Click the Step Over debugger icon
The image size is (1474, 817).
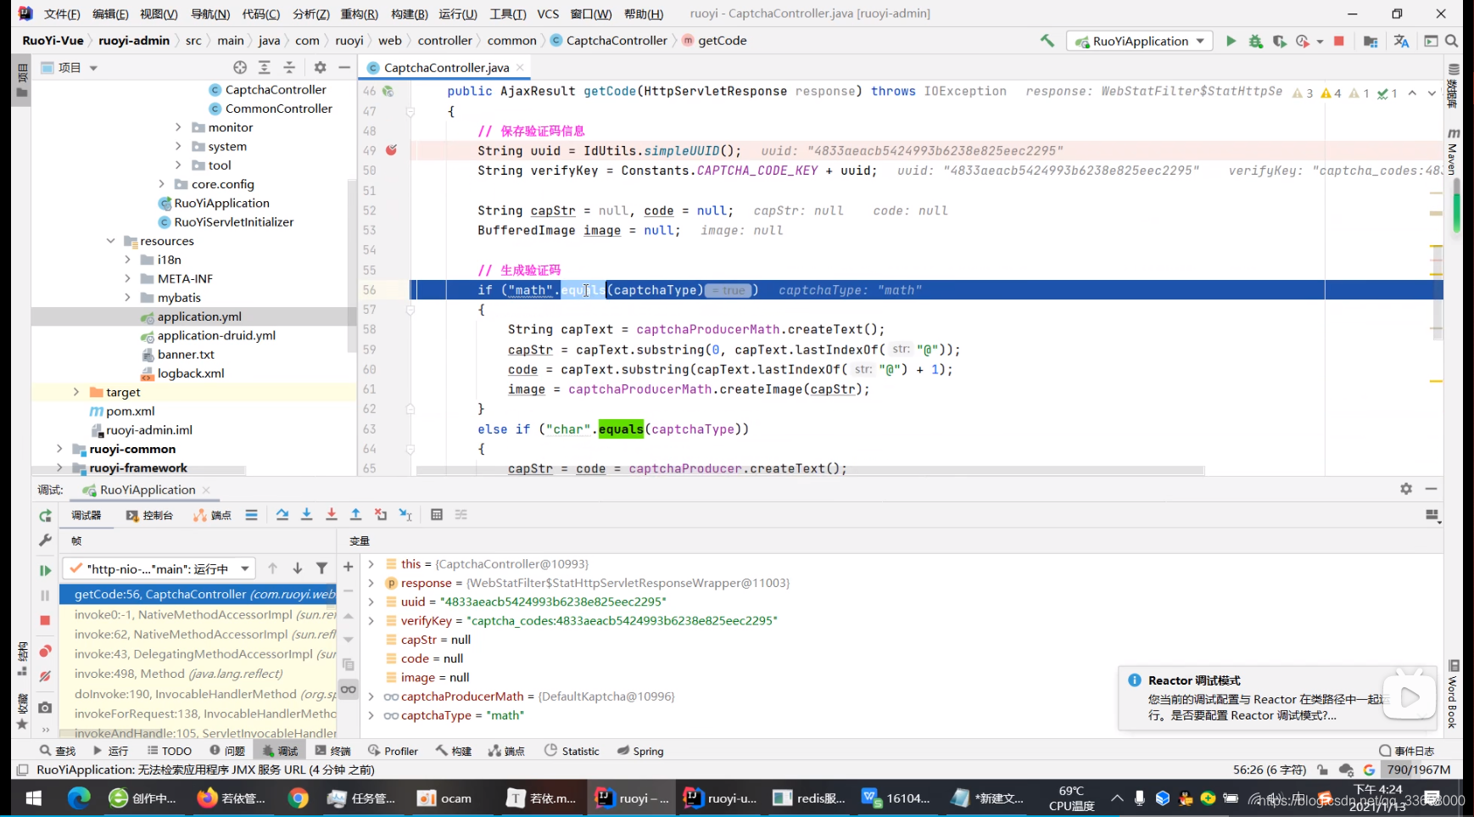(x=282, y=515)
